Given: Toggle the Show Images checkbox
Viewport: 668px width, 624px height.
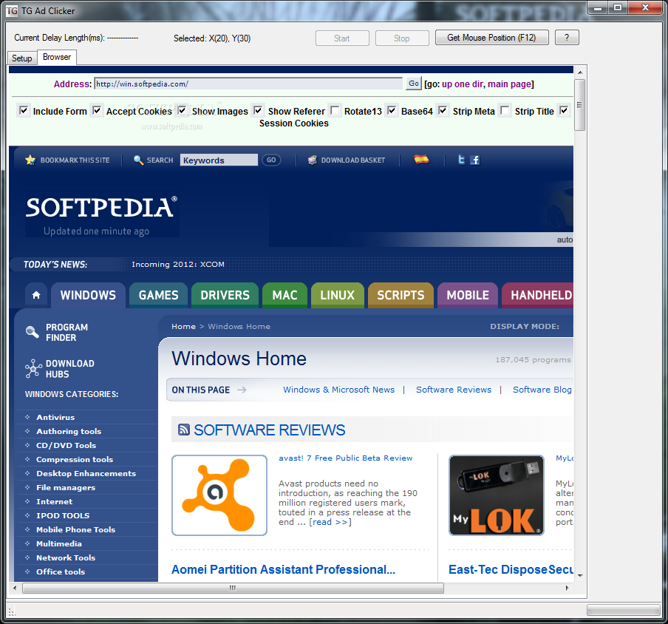Looking at the screenshot, I should pos(182,111).
